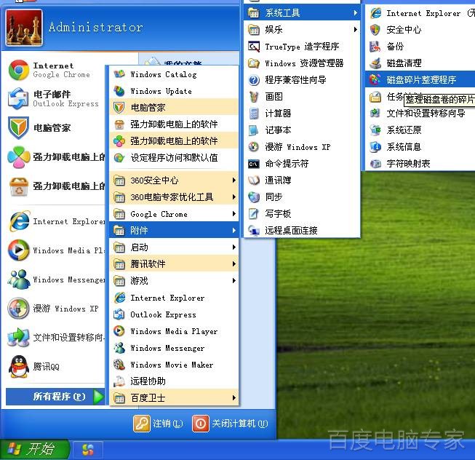Click the 注销 log off button
Screen dimensions: 475x460
pyautogui.click(x=153, y=424)
